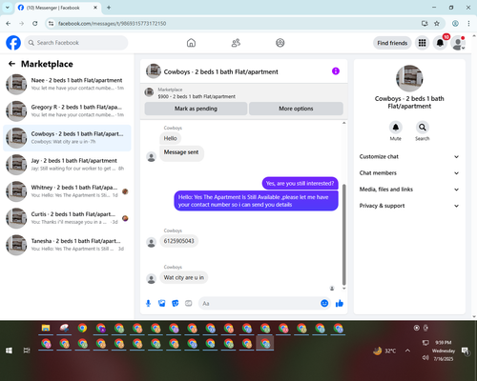Bookmark this page with star icon
Viewport: 477px width, 381px height.
(437, 24)
